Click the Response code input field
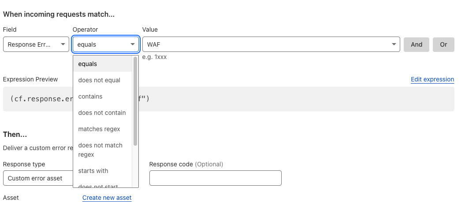465x202 pixels. (215, 178)
